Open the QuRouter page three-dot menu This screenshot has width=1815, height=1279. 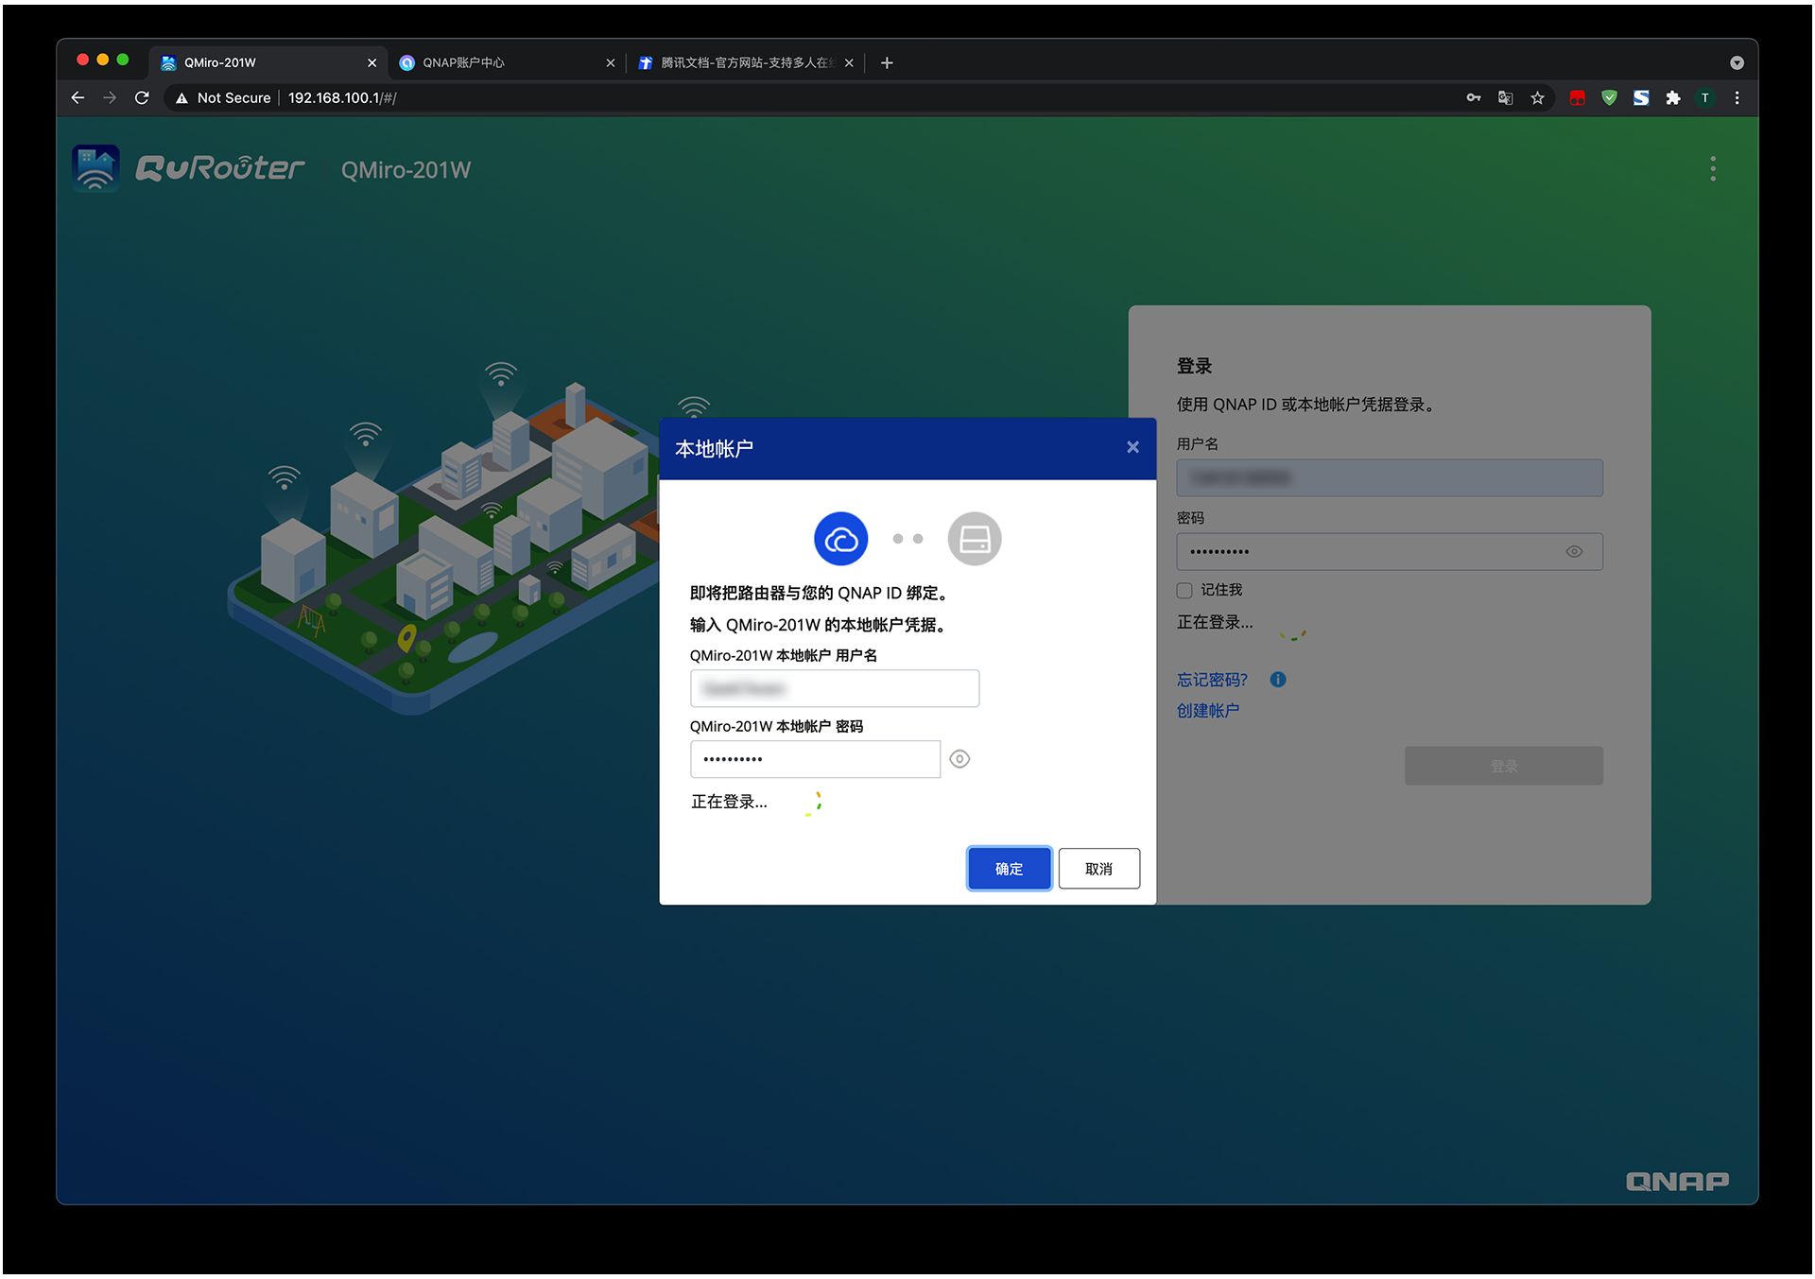1713,169
